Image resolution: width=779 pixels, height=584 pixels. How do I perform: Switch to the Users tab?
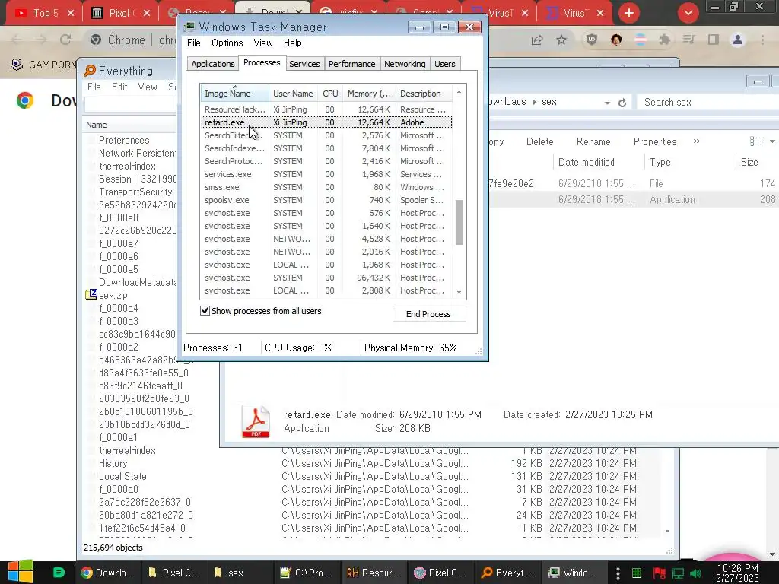coord(444,64)
